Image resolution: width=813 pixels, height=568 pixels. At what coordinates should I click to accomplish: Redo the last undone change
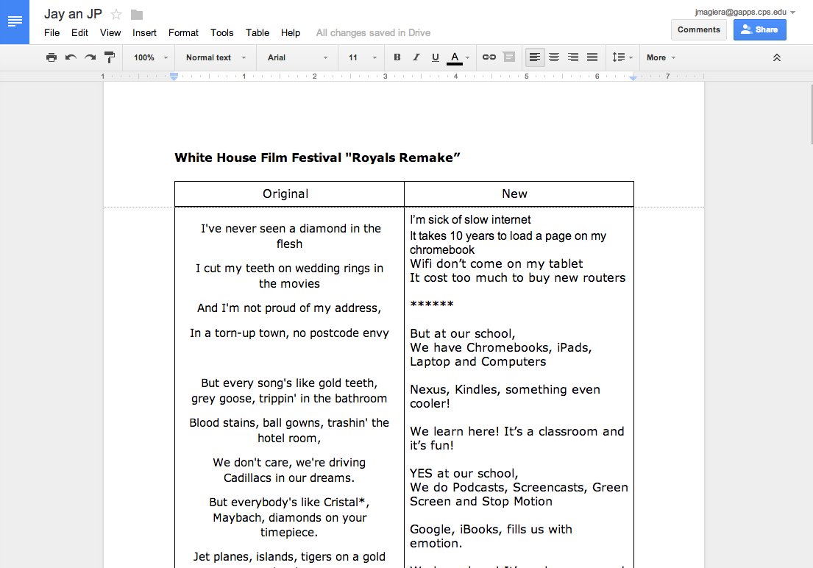[x=90, y=57]
